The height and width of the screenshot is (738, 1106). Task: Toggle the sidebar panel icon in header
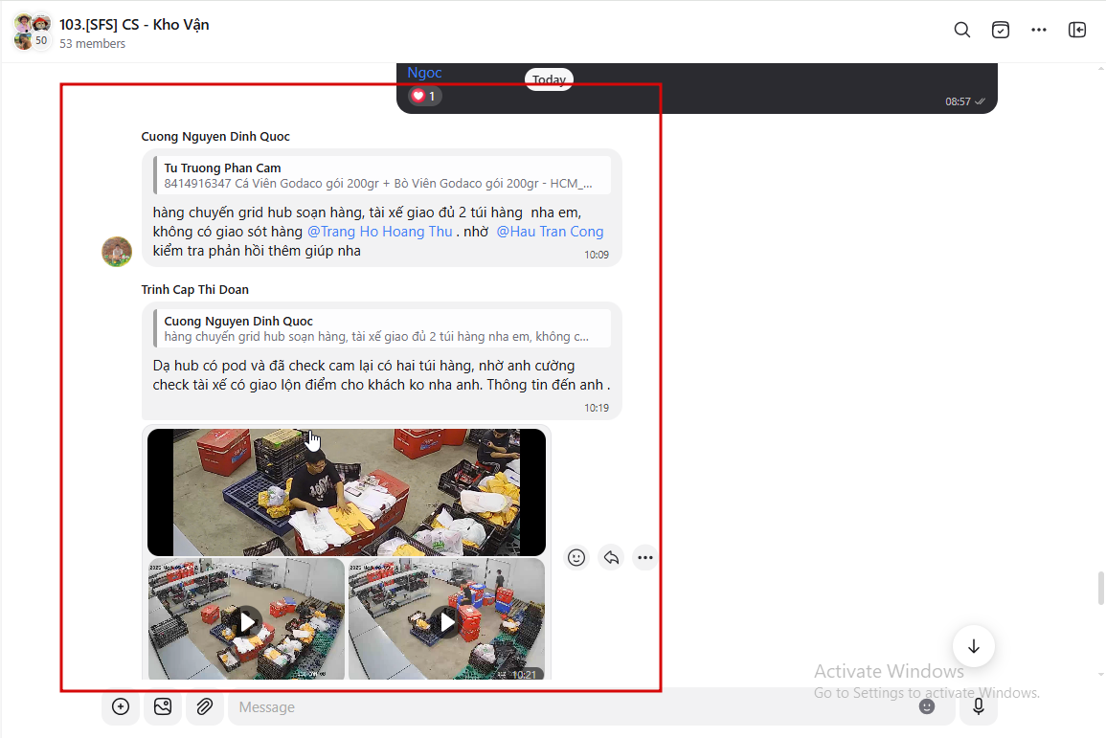pyautogui.click(x=1077, y=30)
